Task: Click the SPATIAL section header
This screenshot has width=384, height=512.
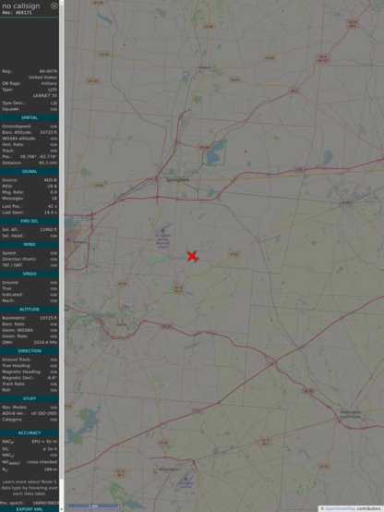Action: 30,117
